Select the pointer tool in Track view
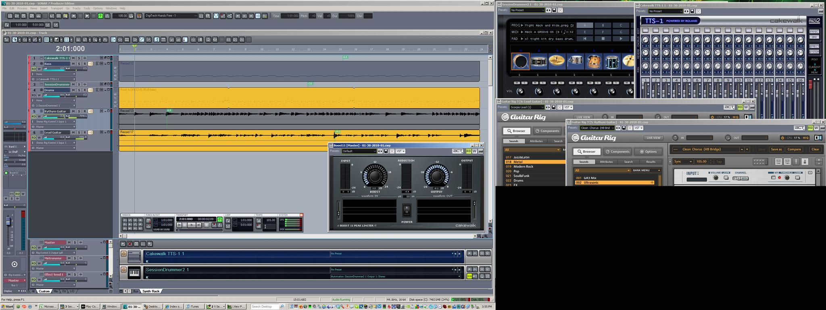826x310 pixels. click(15, 40)
